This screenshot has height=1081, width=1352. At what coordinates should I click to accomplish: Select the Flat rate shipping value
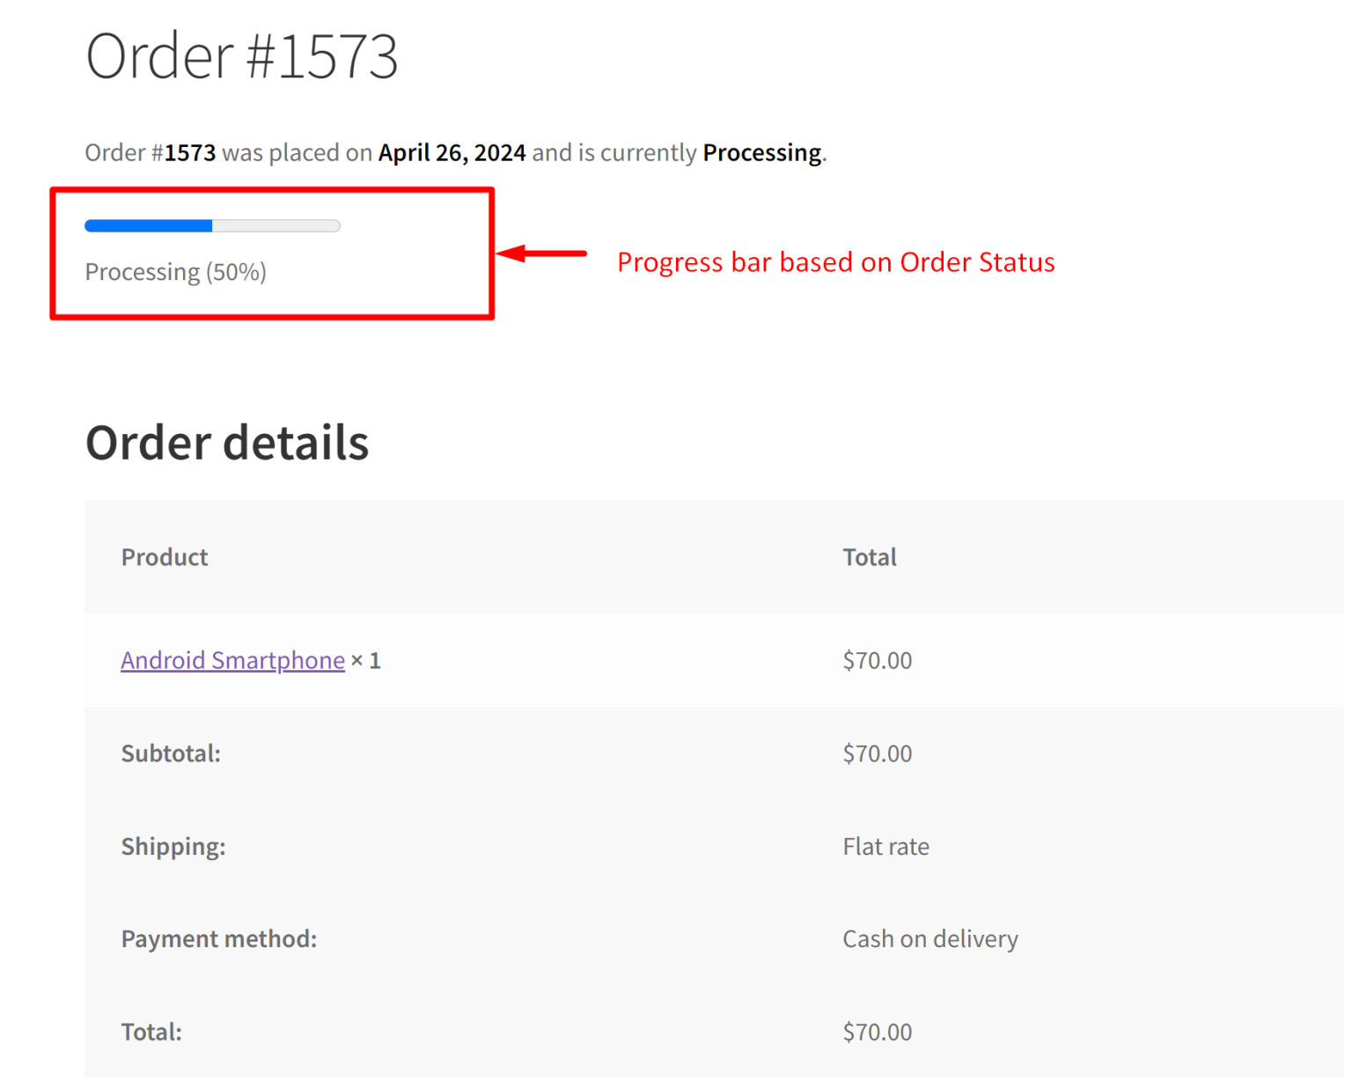(x=885, y=846)
